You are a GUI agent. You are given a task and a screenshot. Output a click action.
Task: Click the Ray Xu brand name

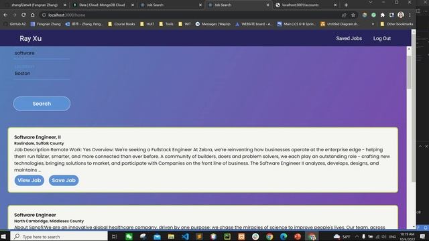(31, 39)
